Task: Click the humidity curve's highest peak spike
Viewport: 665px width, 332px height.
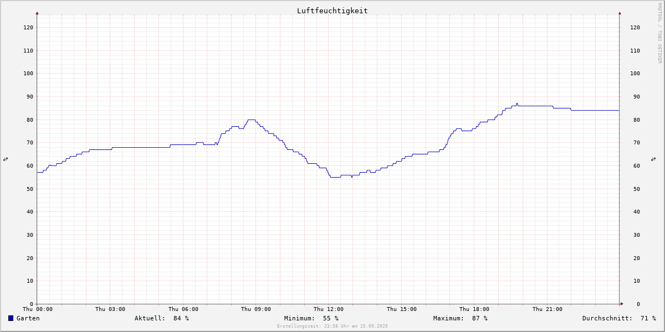Action: [x=517, y=103]
